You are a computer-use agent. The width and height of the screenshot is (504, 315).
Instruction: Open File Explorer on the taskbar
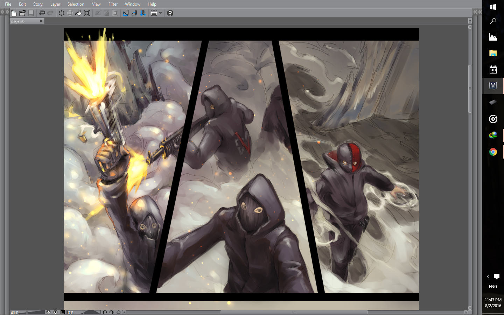[493, 53]
